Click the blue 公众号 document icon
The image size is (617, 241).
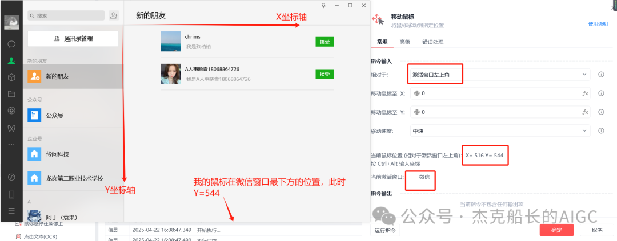coord(35,116)
